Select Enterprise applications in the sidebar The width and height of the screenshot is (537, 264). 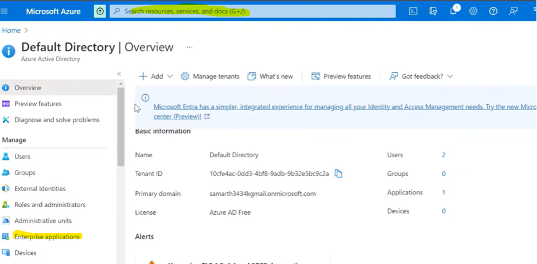(47, 236)
